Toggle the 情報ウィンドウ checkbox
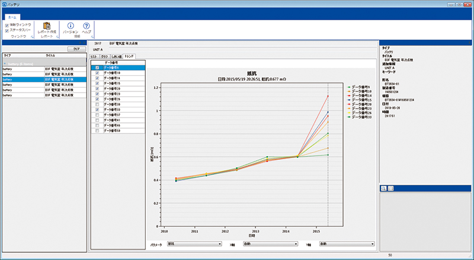This screenshot has width=474, height=260. point(7,26)
